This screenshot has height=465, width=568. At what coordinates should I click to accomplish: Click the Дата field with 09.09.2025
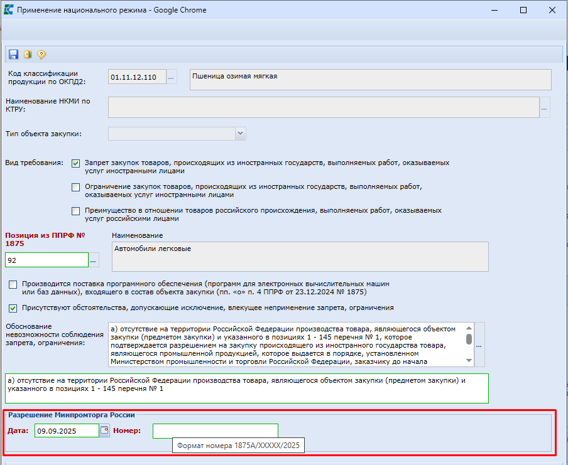coord(67,430)
